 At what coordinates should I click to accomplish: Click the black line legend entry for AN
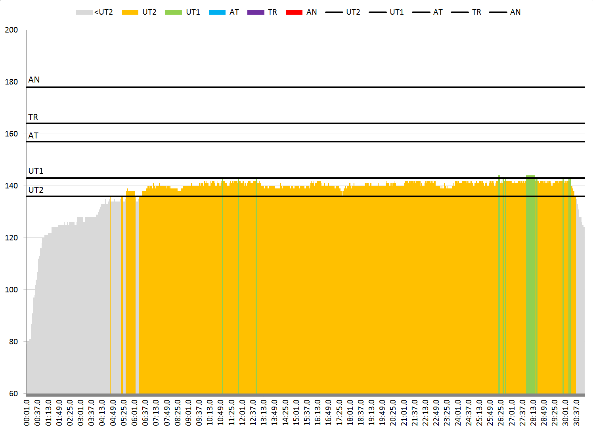tap(498, 12)
